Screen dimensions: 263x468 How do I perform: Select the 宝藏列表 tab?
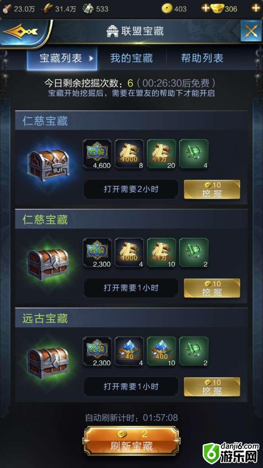(62, 58)
